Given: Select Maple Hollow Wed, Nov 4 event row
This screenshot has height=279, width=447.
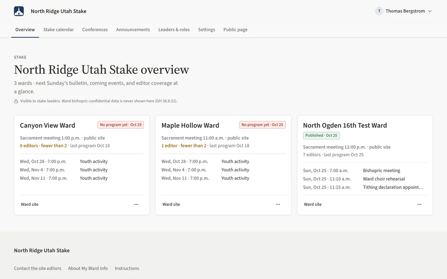Looking at the screenshot, I should [223, 170].
